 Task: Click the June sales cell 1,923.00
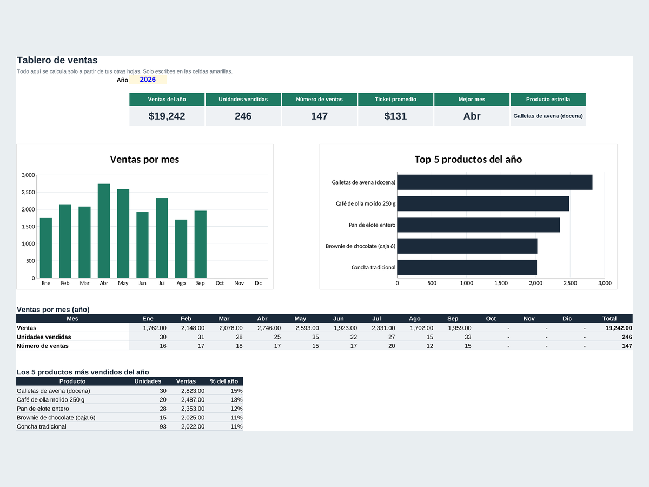[339, 328]
